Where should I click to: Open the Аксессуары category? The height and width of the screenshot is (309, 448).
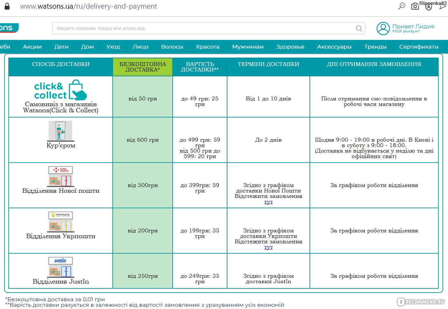coord(334,47)
